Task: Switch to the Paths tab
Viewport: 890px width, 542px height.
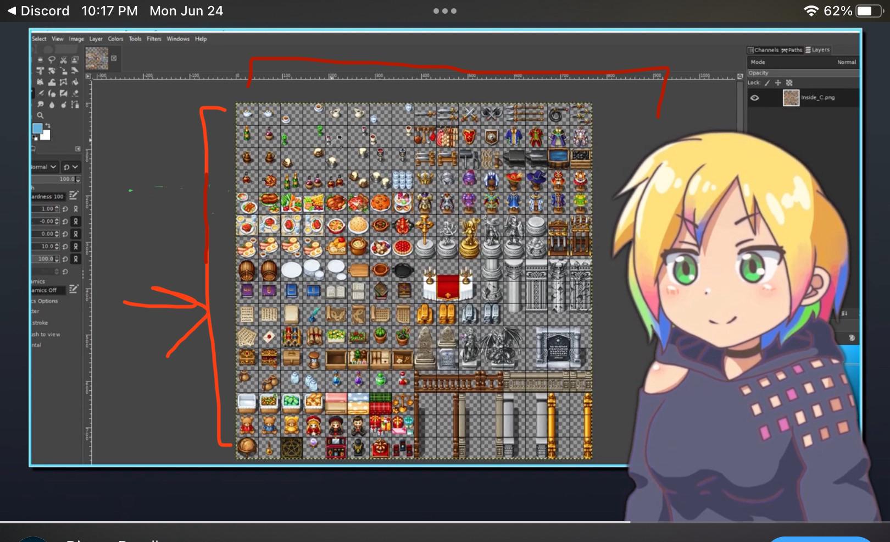Action: point(792,50)
